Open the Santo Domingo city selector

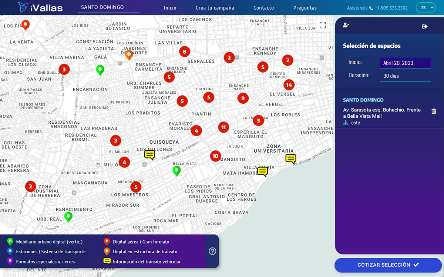coord(108,7)
